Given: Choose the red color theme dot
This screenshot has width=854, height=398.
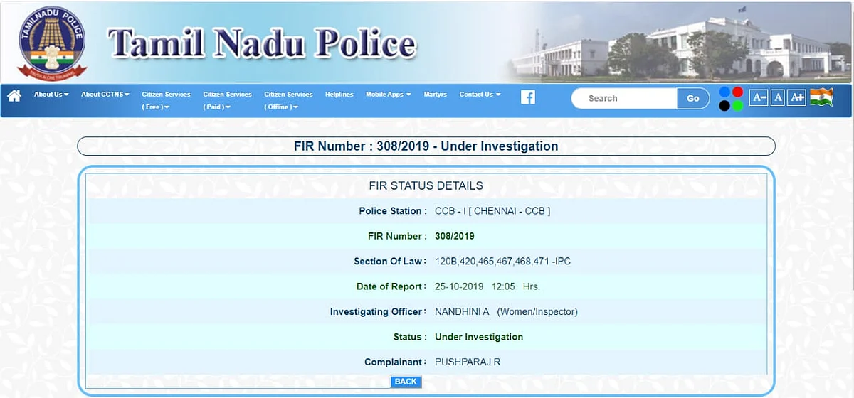Looking at the screenshot, I should coord(738,92).
